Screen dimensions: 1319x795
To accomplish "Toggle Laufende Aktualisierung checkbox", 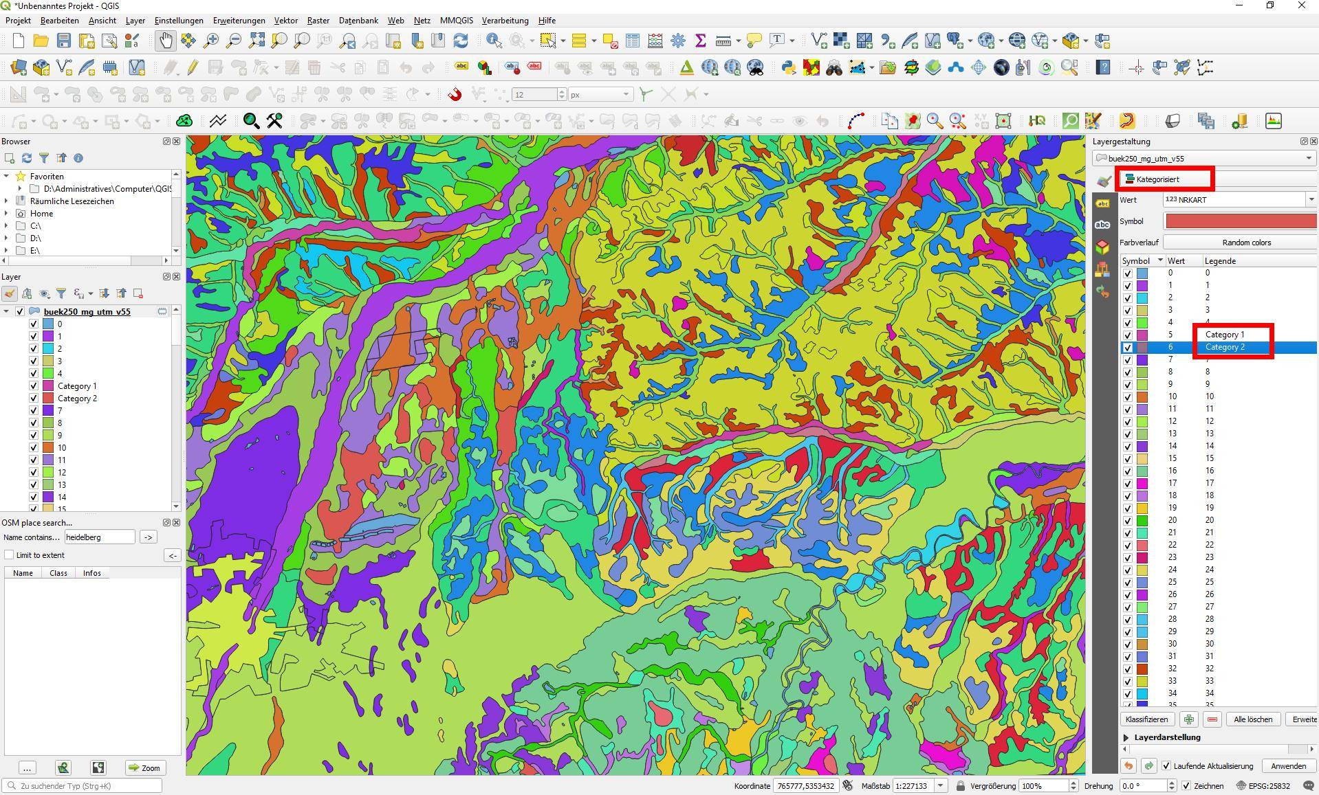I will coord(1166,765).
